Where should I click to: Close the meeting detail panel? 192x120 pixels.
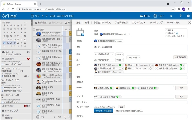pos(190,22)
